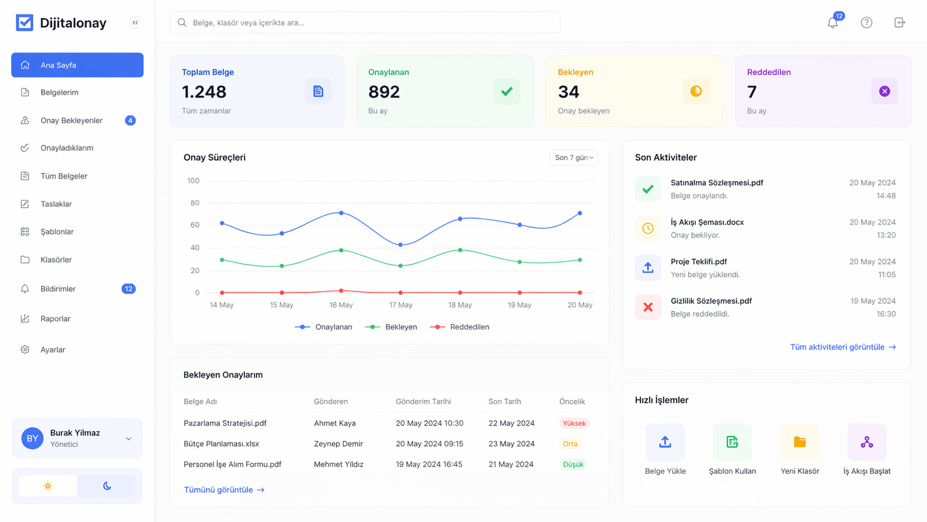Image resolution: width=927 pixels, height=522 pixels.
Task: Open notifications bell icon in header
Action: click(832, 23)
